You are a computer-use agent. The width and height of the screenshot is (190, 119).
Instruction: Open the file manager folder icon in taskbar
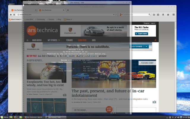click(21, 117)
